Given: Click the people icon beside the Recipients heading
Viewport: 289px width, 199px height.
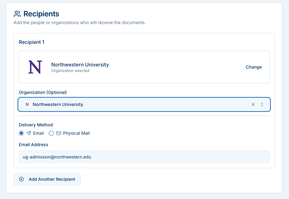Looking at the screenshot, I should click(x=17, y=14).
